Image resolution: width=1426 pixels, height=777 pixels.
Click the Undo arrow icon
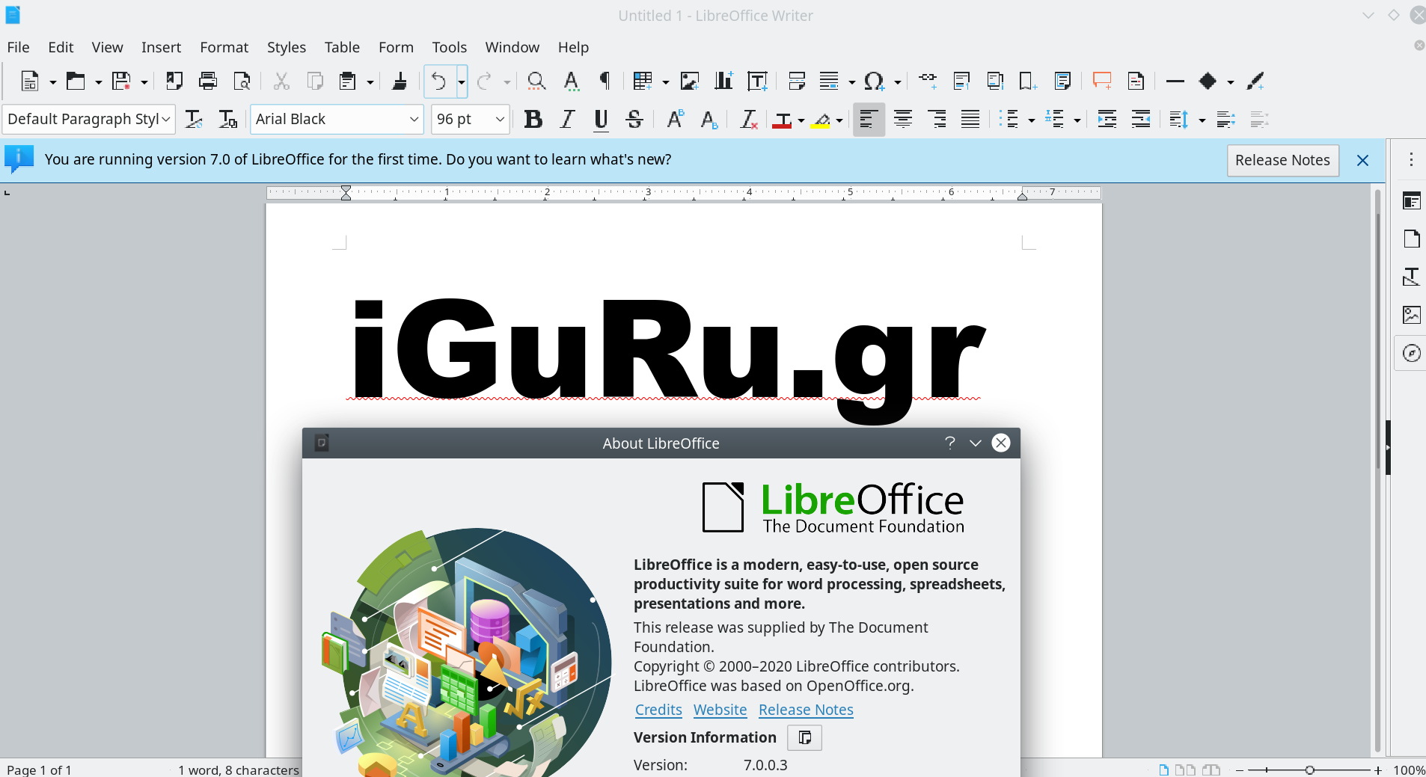point(439,81)
